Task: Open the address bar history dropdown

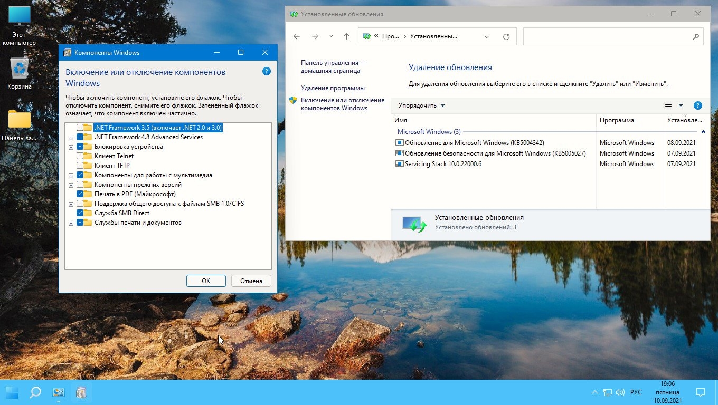Action: pos(487,36)
